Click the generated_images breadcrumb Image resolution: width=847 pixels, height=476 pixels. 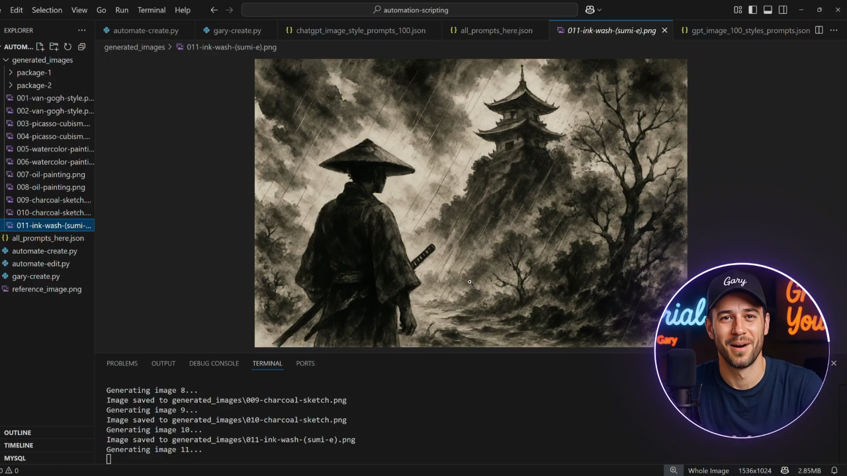pos(134,47)
